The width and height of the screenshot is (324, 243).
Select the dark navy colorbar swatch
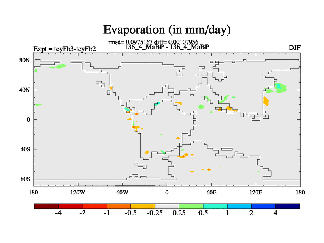click(288, 206)
